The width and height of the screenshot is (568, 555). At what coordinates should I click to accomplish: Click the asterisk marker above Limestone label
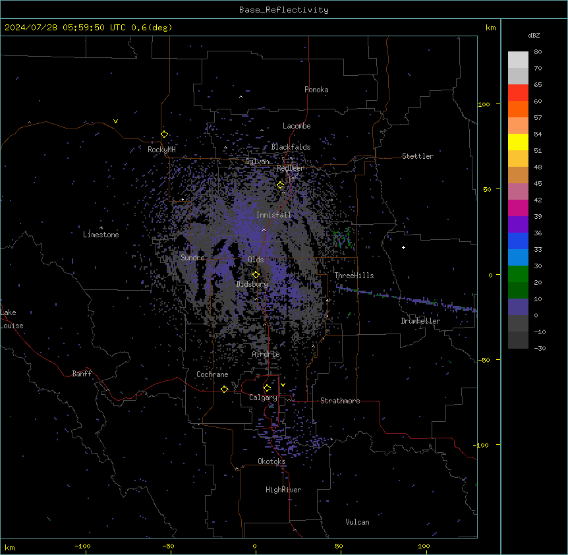point(101,227)
